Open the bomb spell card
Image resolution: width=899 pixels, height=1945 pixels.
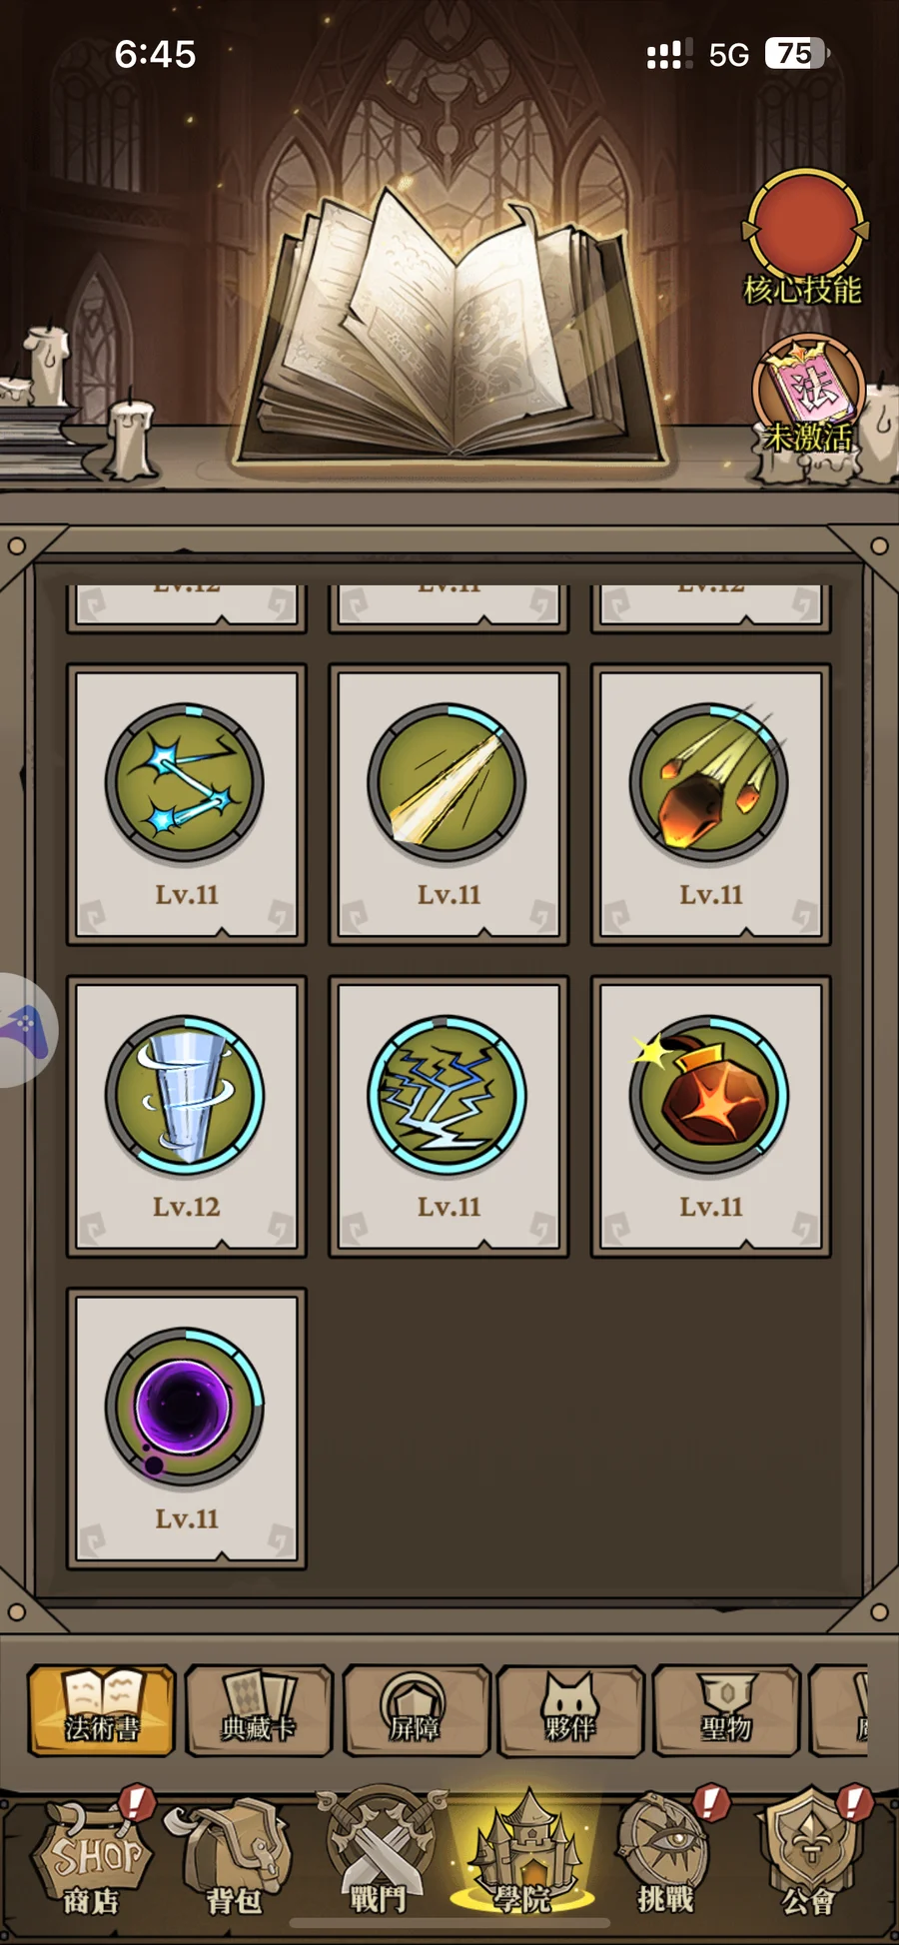[710, 1117]
